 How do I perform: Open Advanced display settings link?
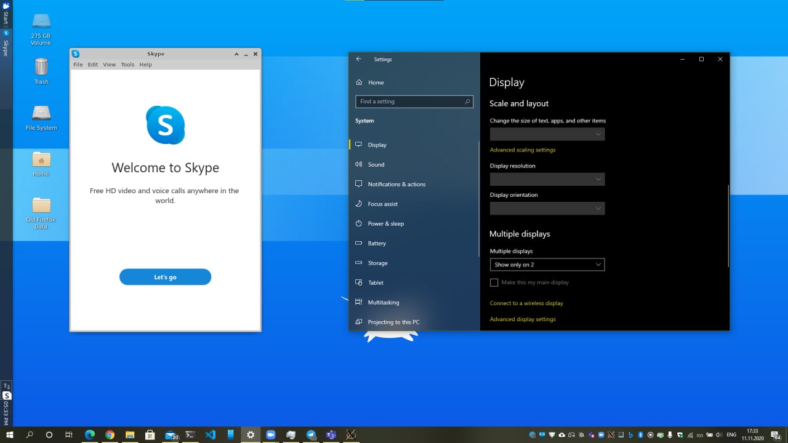tap(523, 319)
